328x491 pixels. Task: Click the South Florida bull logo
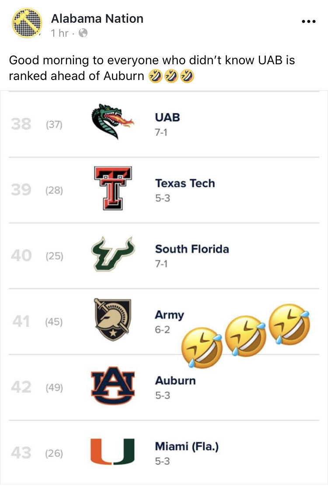click(x=113, y=254)
